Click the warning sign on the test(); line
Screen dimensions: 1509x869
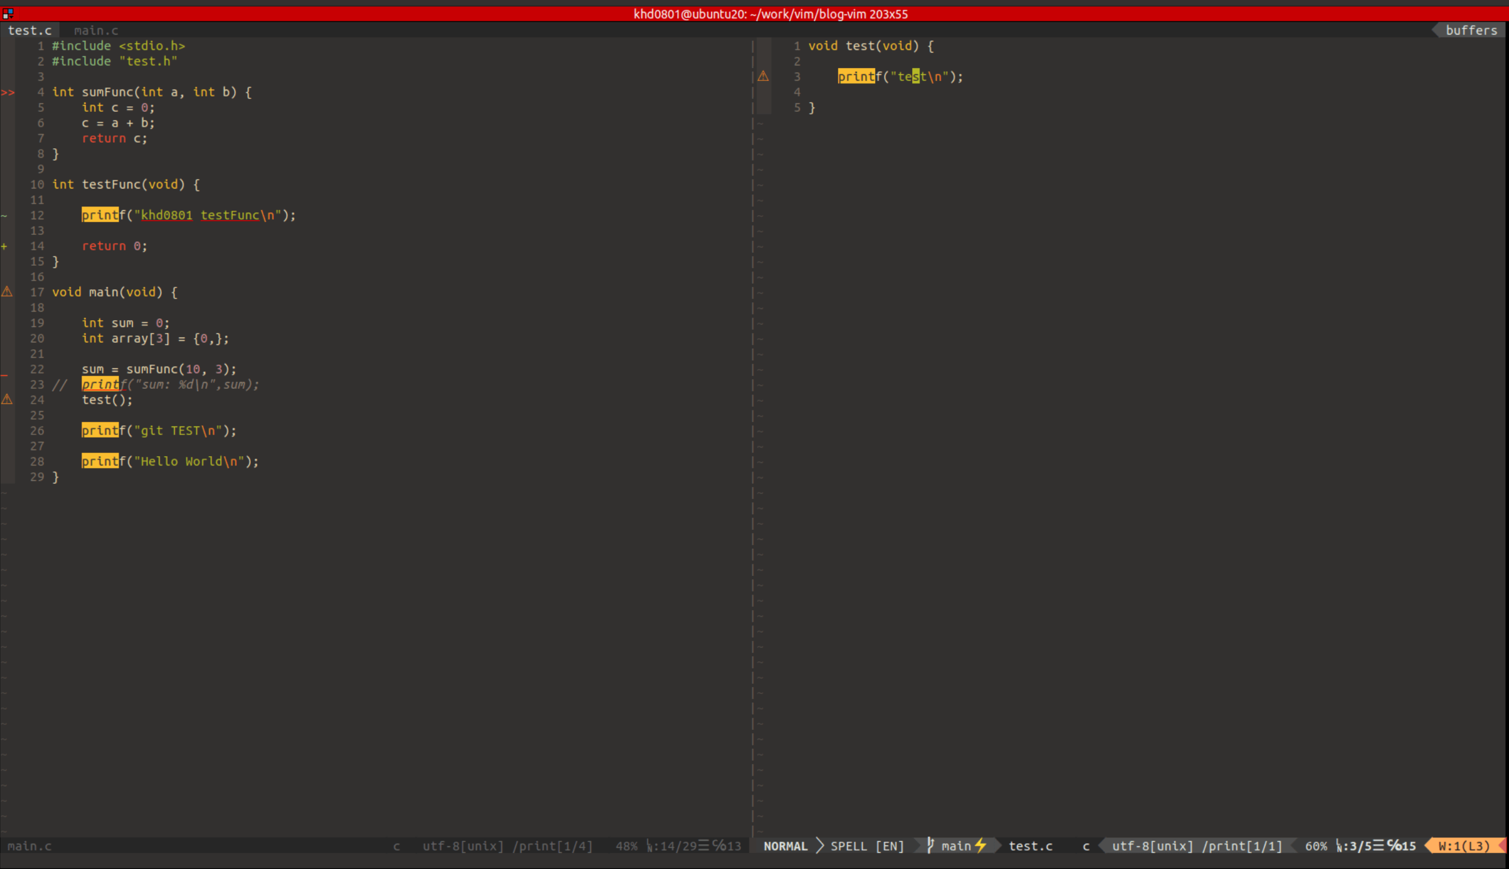[7, 399]
